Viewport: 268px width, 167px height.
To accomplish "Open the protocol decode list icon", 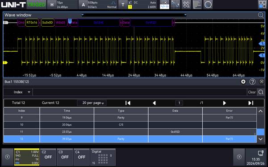I will [x=197, y=4].
